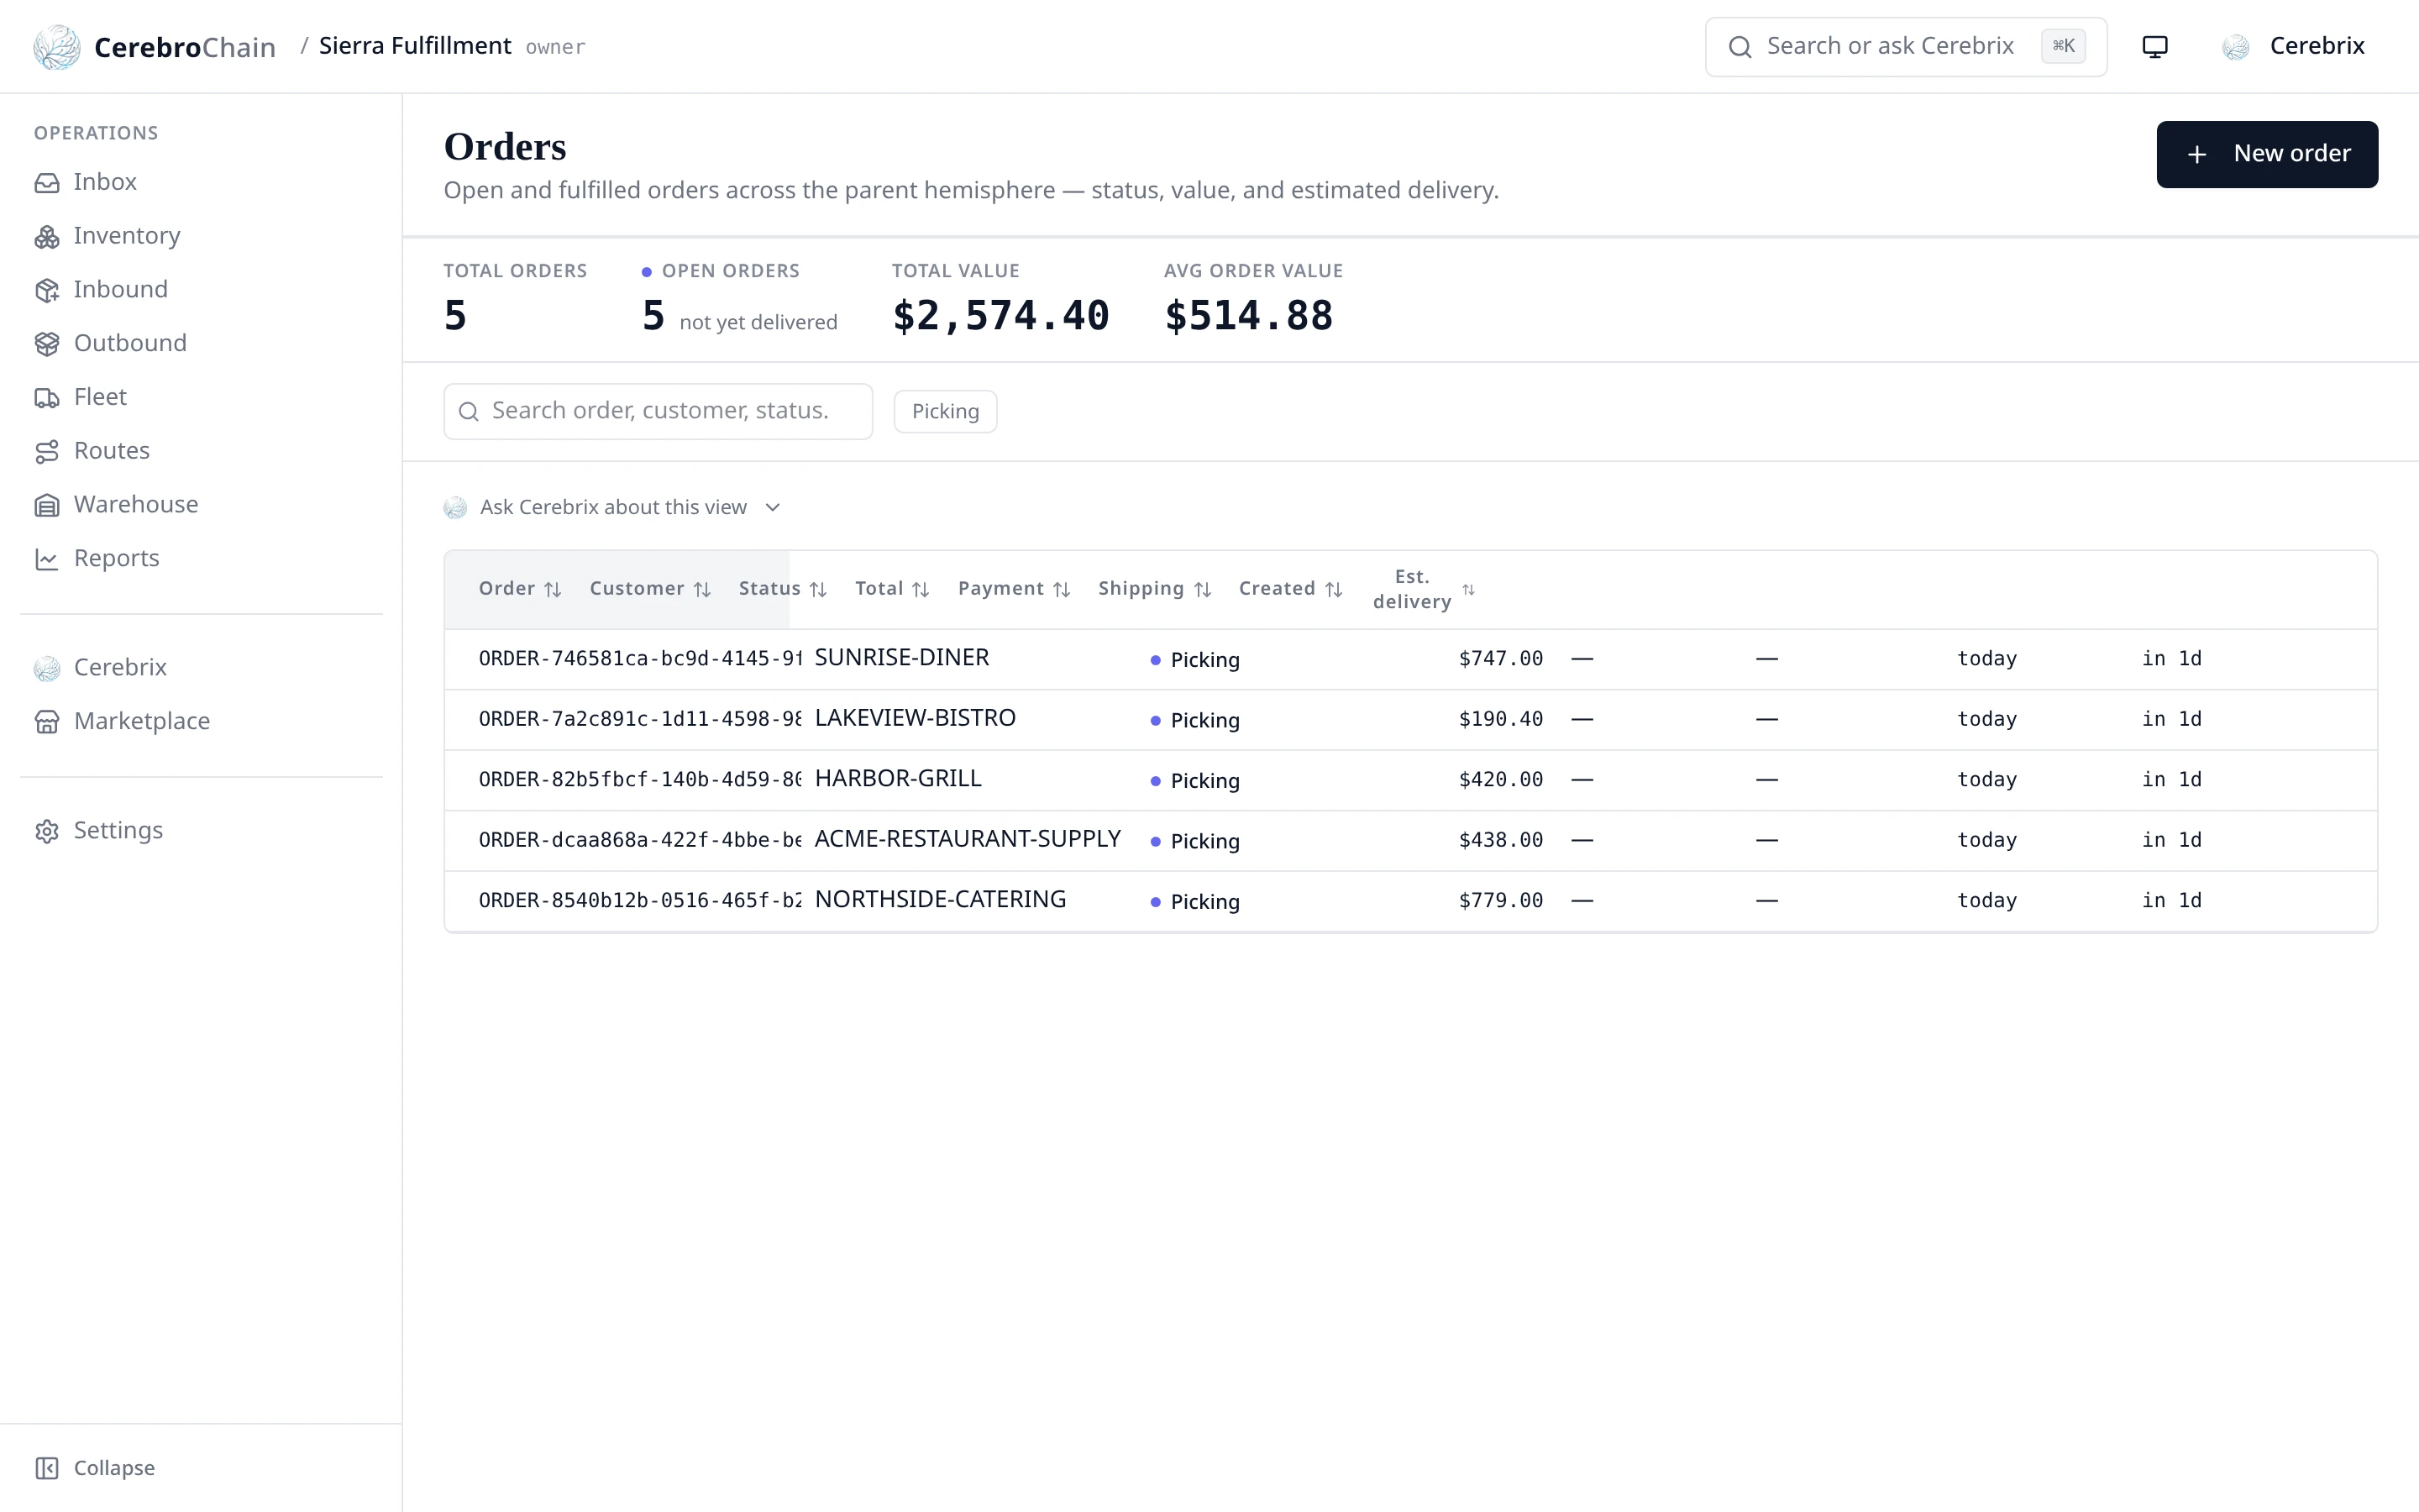Toggle the Picking filter chip

945,411
